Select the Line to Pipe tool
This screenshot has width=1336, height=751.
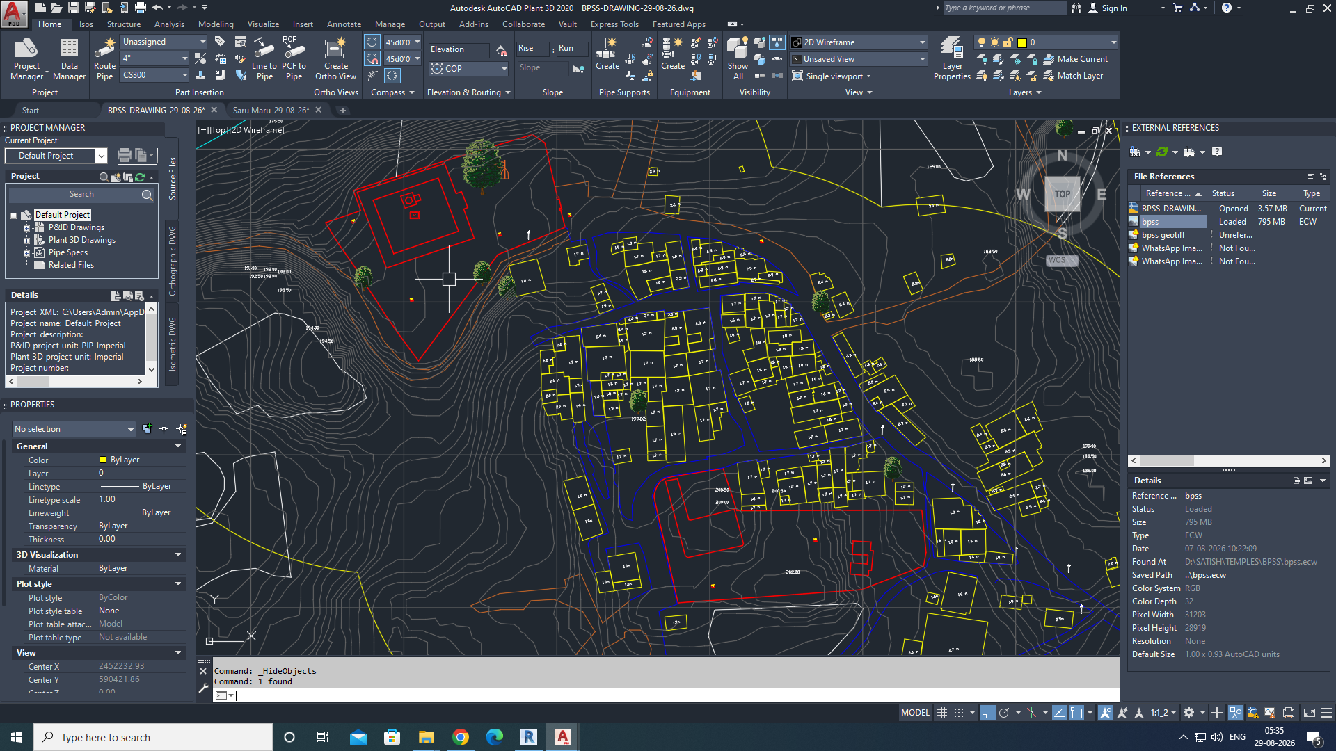click(264, 60)
